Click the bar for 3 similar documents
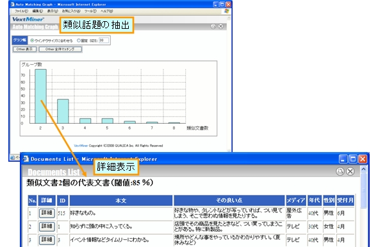378x247 pixels. coord(63,111)
